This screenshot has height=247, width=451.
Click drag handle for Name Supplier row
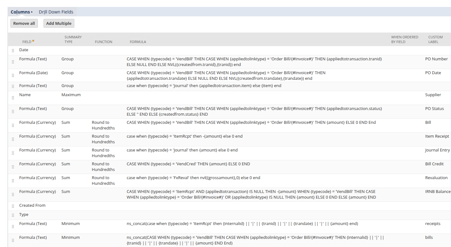[13, 98]
